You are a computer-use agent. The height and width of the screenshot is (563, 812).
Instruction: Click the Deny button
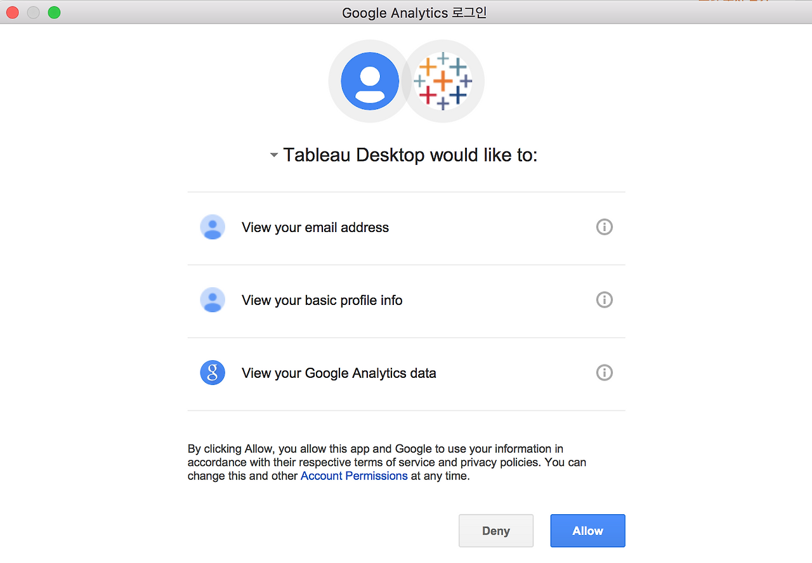pyautogui.click(x=496, y=531)
